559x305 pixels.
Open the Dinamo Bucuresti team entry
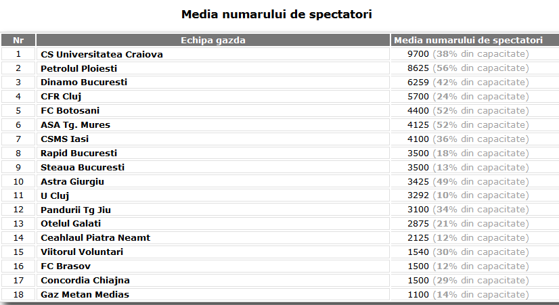pyautogui.click(x=84, y=83)
